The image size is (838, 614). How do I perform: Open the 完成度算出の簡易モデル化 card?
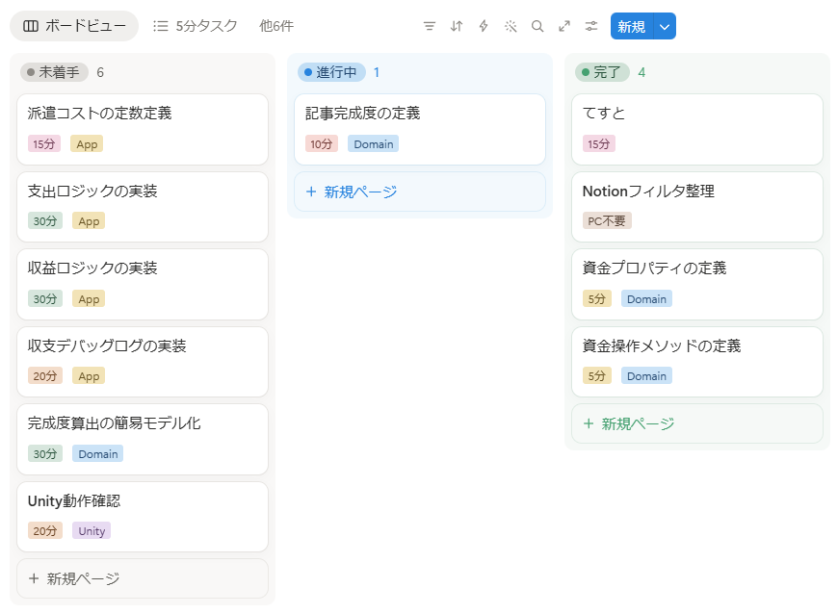click(143, 440)
